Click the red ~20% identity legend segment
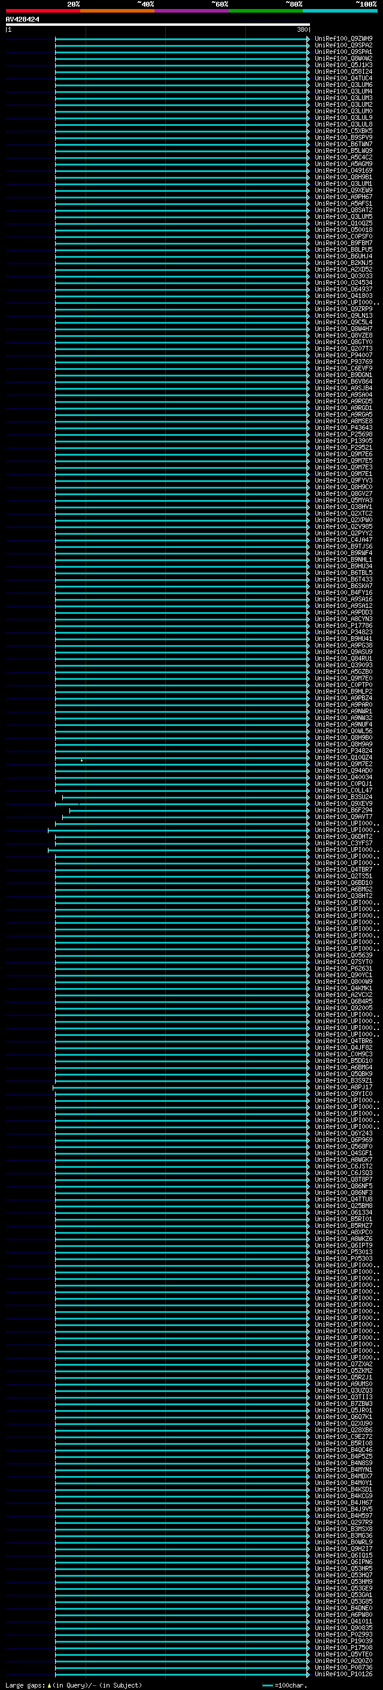The image size is (383, 1690). pyautogui.click(x=42, y=11)
